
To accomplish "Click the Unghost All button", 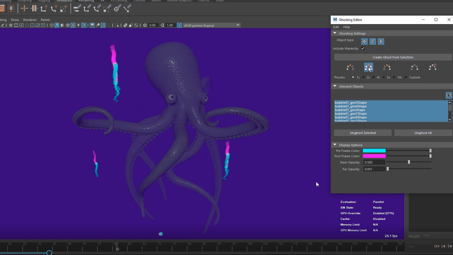I will pos(423,133).
